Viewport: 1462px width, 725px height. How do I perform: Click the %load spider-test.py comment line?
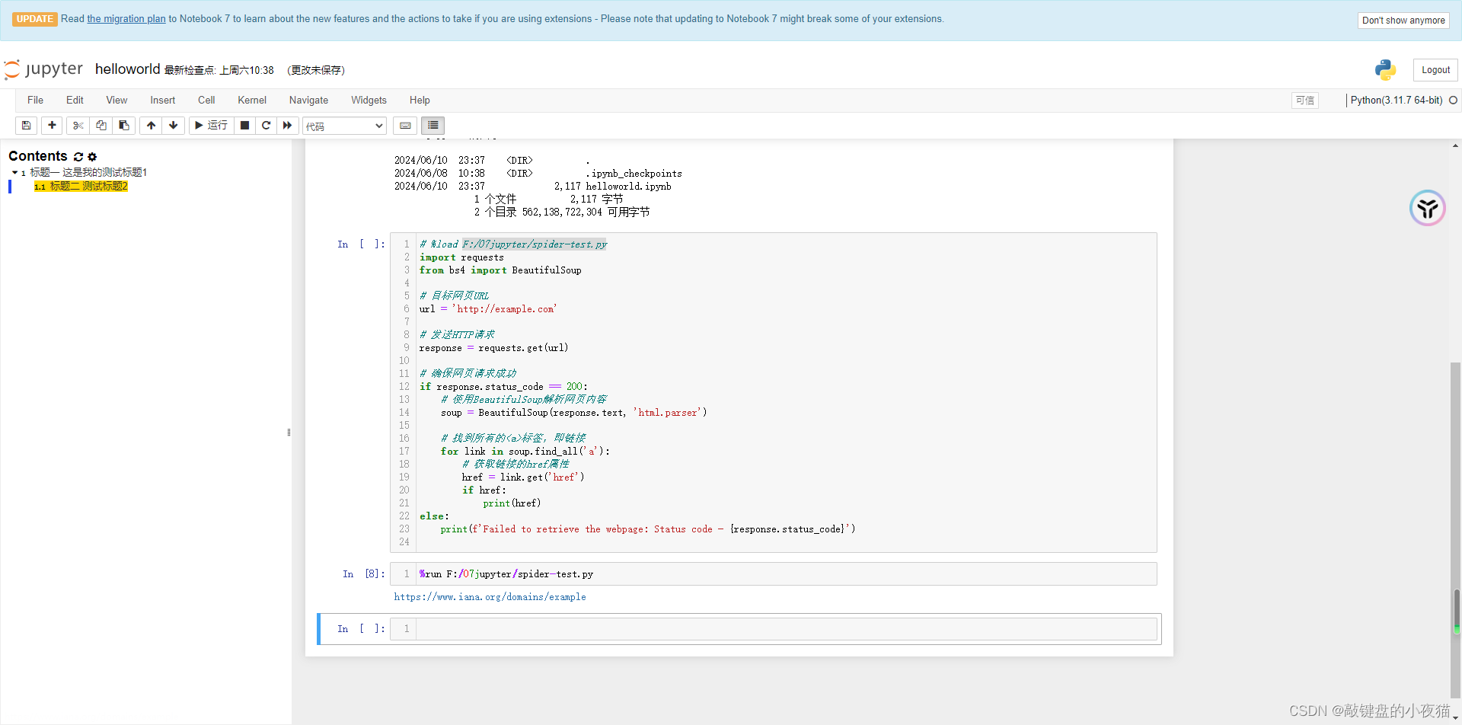tap(513, 244)
